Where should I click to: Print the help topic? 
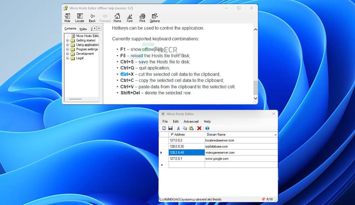click(142, 18)
